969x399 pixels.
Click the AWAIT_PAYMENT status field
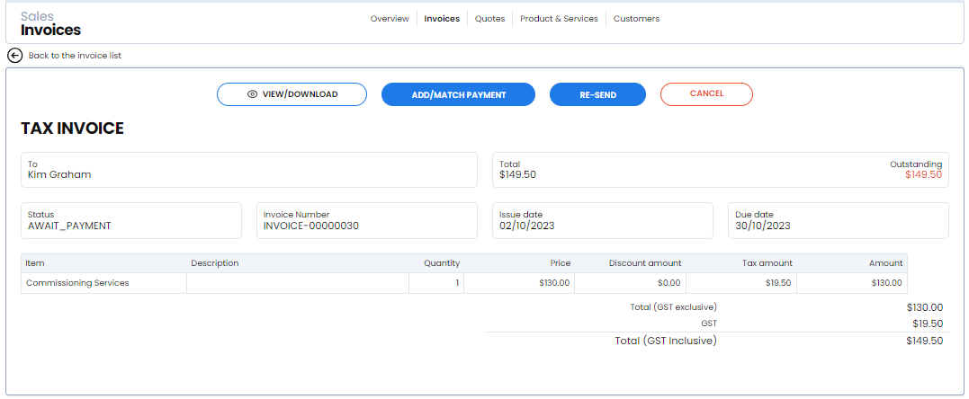131,220
